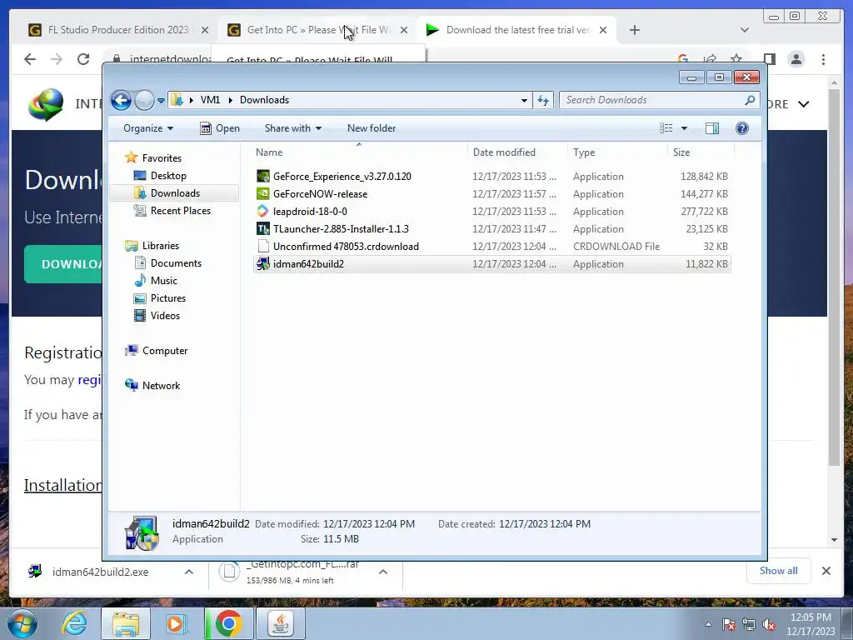This screenshot has width=853, height=640.
Task: Select the GeForceNOW-release file icon
Action: [263, 193]
